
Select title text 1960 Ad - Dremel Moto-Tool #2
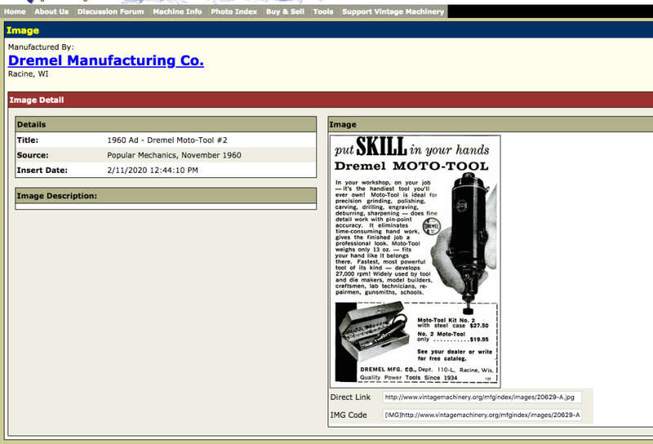pyautogui.click(x=167, y=140)
